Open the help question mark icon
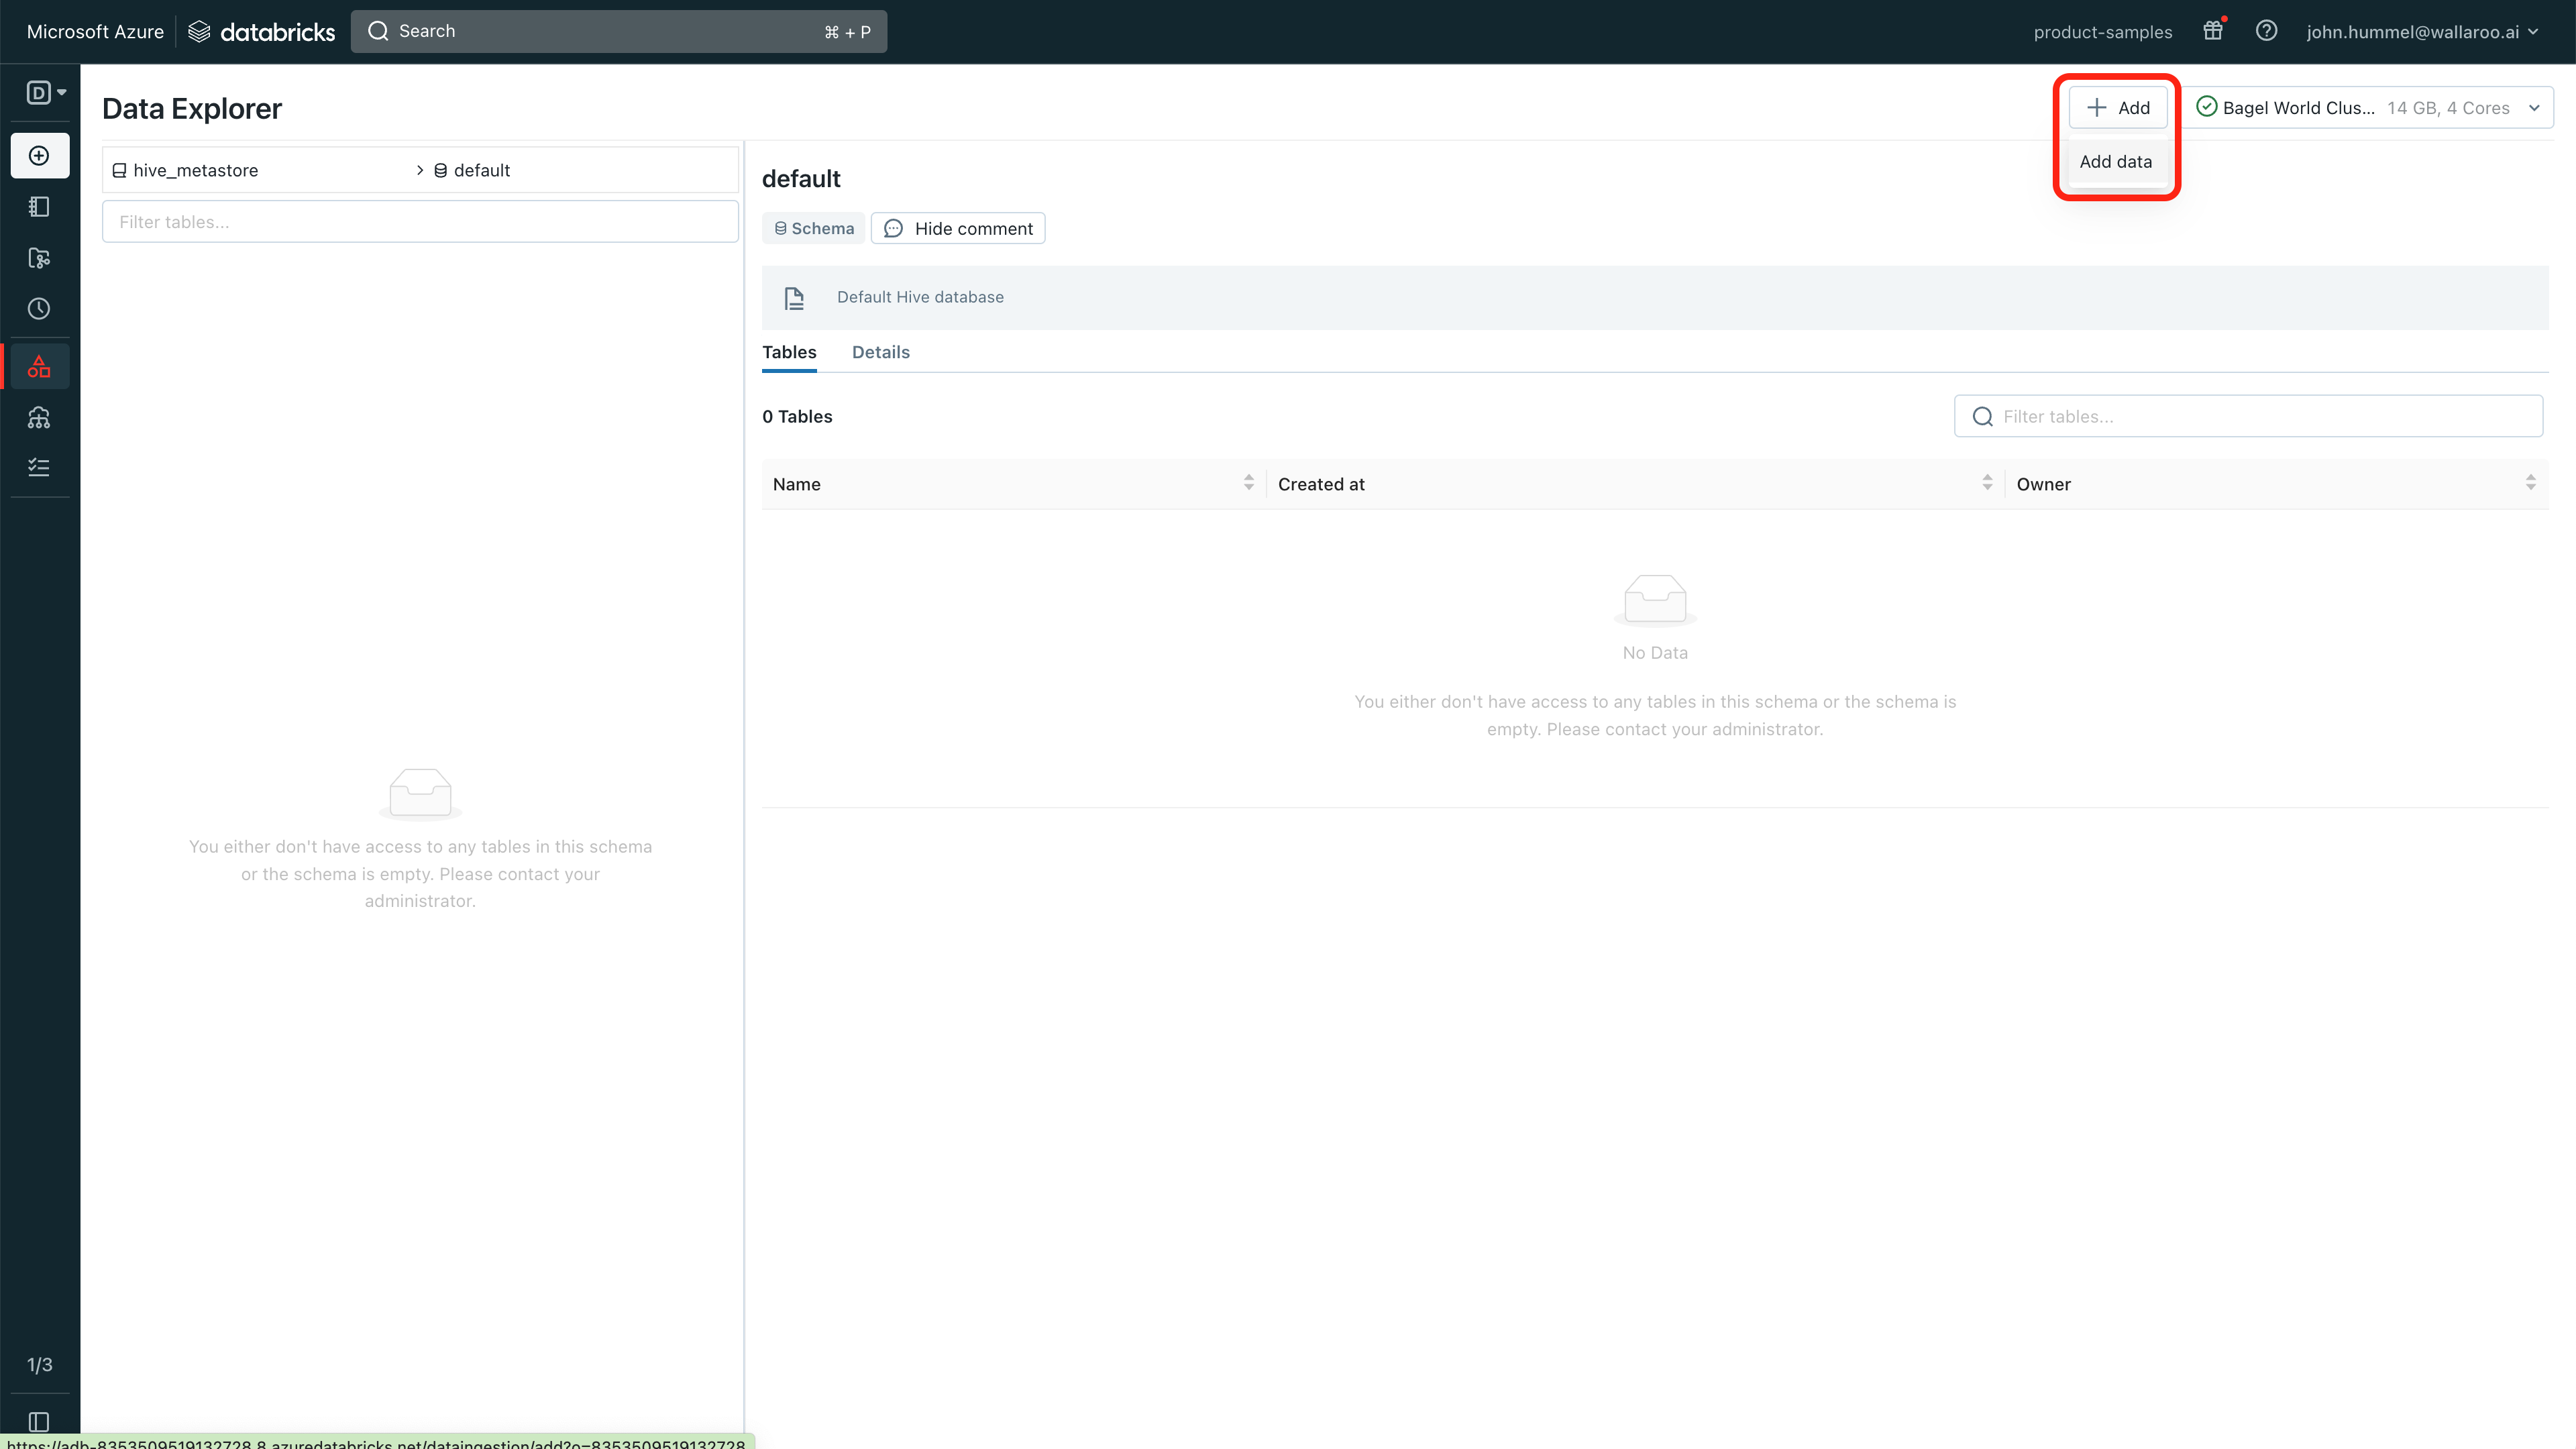The image size is (2576, 1449). tap(2266, 31)
